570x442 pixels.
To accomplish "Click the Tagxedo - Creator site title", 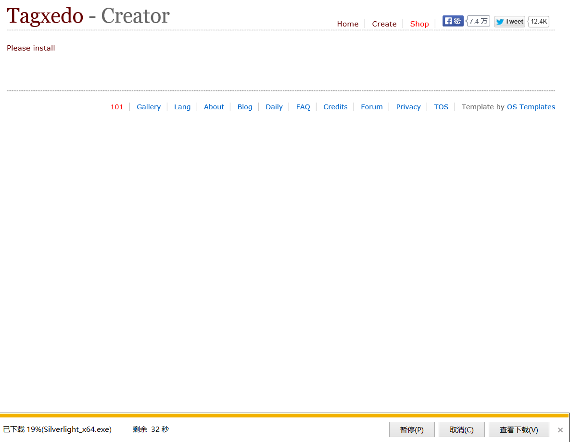I will (88, 16).
